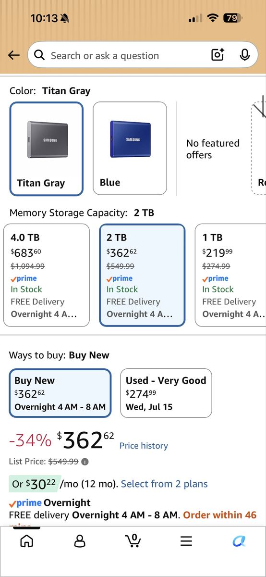Viewport: 266px width, 577px height.
Task: Open the hamburger menu icon
Action: [x=186, y=541]
